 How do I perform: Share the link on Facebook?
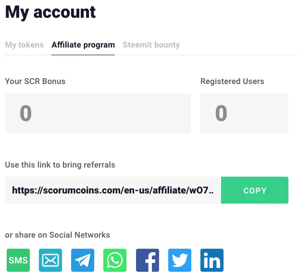[x=148, y=261]
